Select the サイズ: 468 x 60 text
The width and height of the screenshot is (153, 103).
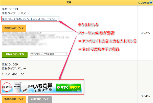(13, 74)
